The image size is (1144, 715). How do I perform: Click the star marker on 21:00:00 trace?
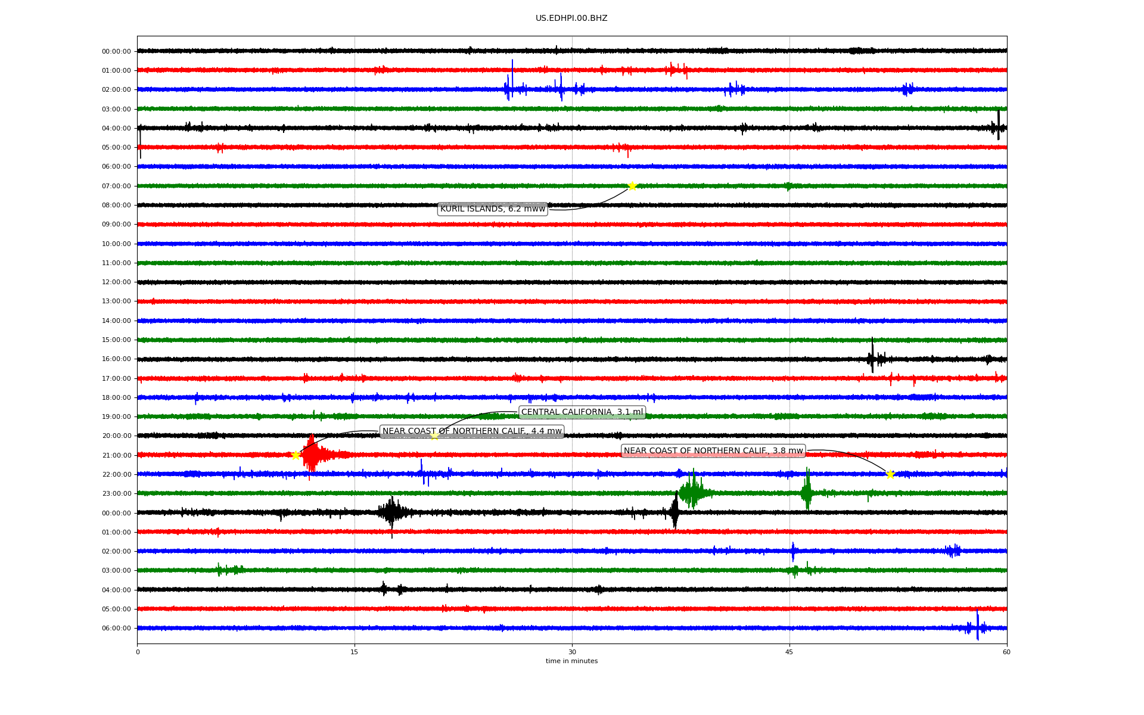pos(296,455)
